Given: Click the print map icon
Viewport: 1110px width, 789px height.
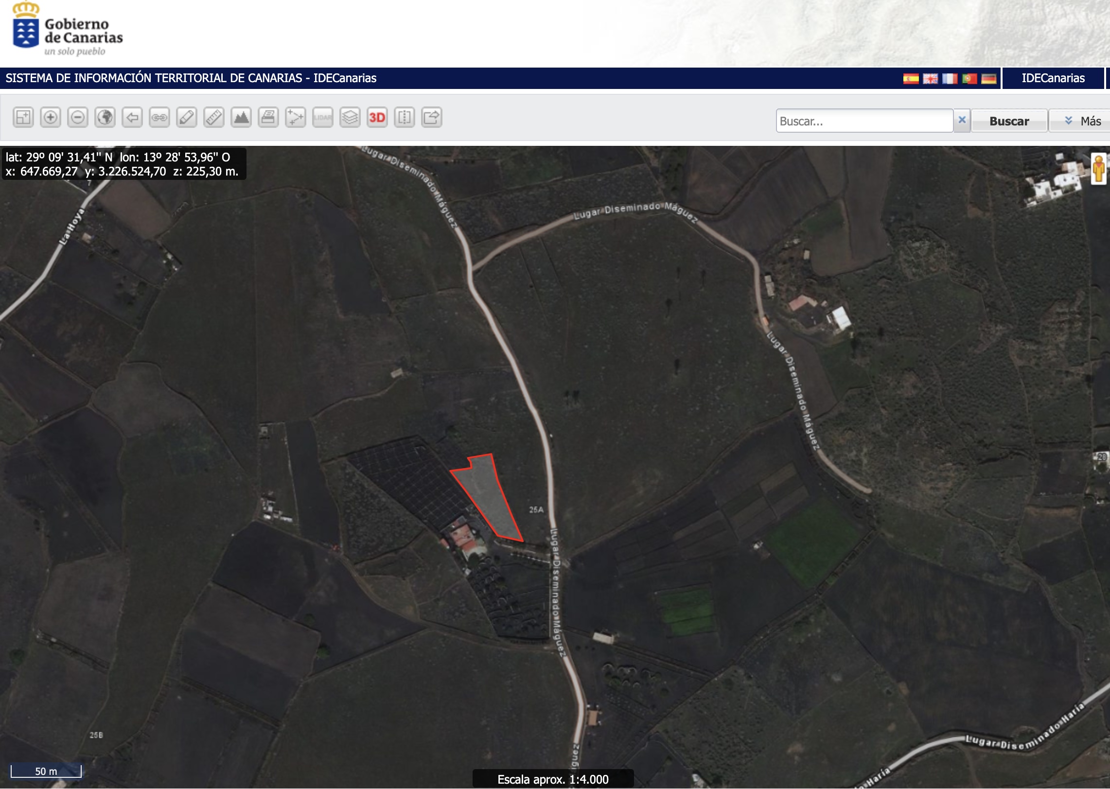Looking at the screenshot, I should [x=268, y=118].
